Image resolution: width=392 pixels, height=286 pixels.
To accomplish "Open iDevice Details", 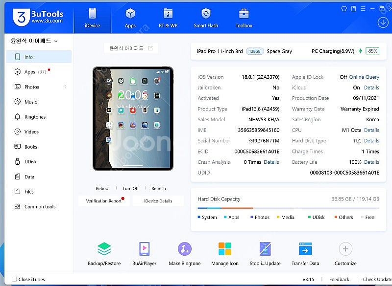I will 158,201.
